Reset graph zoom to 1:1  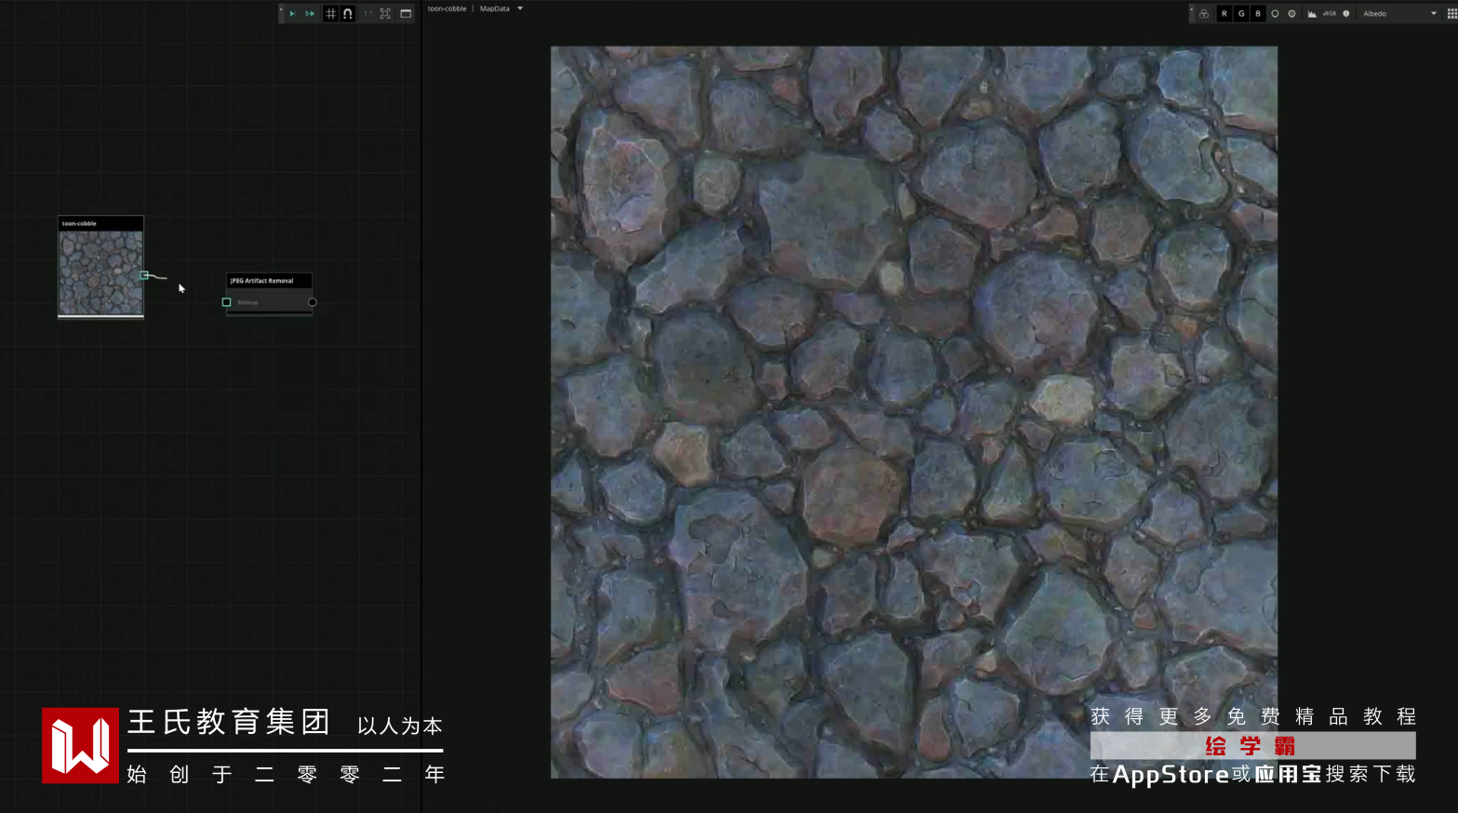(368, 14)
